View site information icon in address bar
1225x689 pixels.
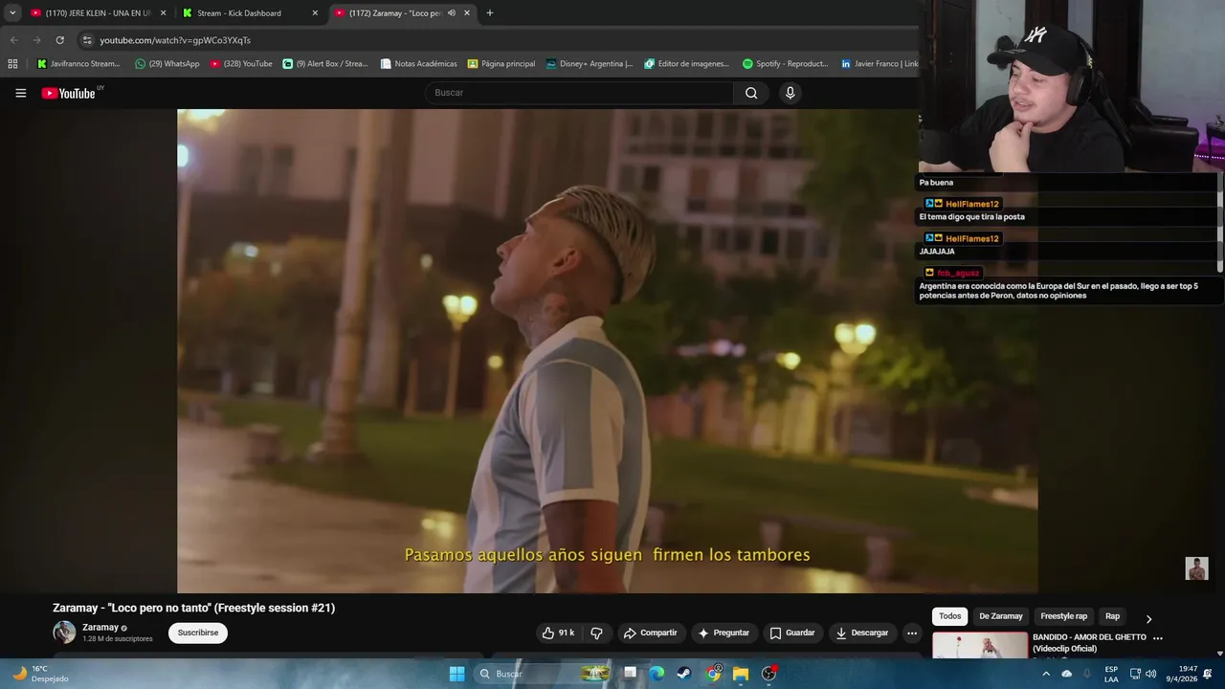click(87, 40)
